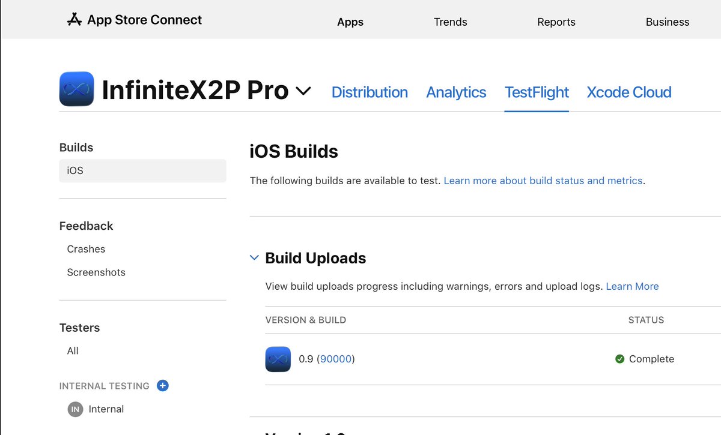Switch to the Xcode Cloud tab
The width and height of the screenshot is (721, 435).
point(629,92)
